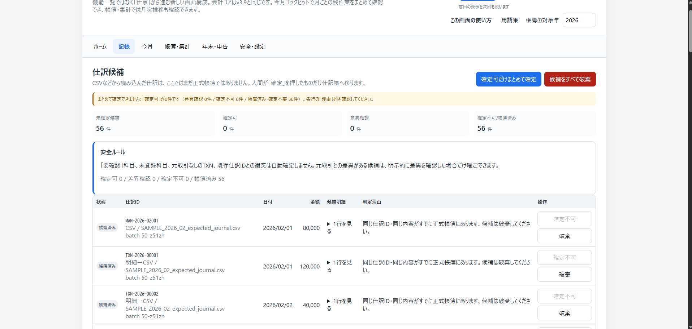Click the 安全ルール heading
The width and height of the screenshot is (692, 329).
click(x=113, y=152)
